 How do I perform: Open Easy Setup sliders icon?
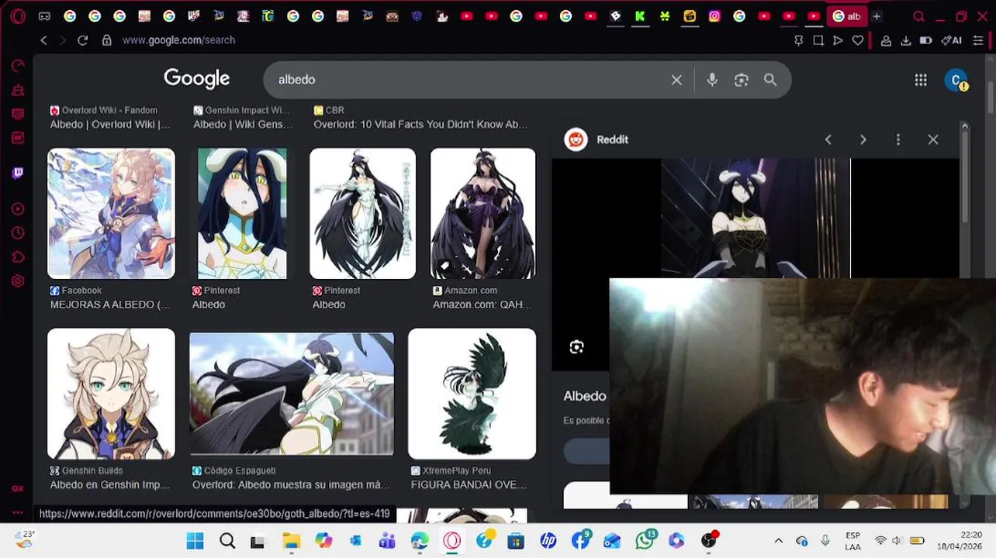(978, 40)
